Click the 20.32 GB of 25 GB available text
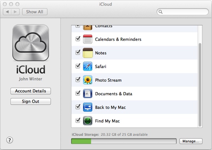This screenshot has height=150, width=212. (124, 134)
